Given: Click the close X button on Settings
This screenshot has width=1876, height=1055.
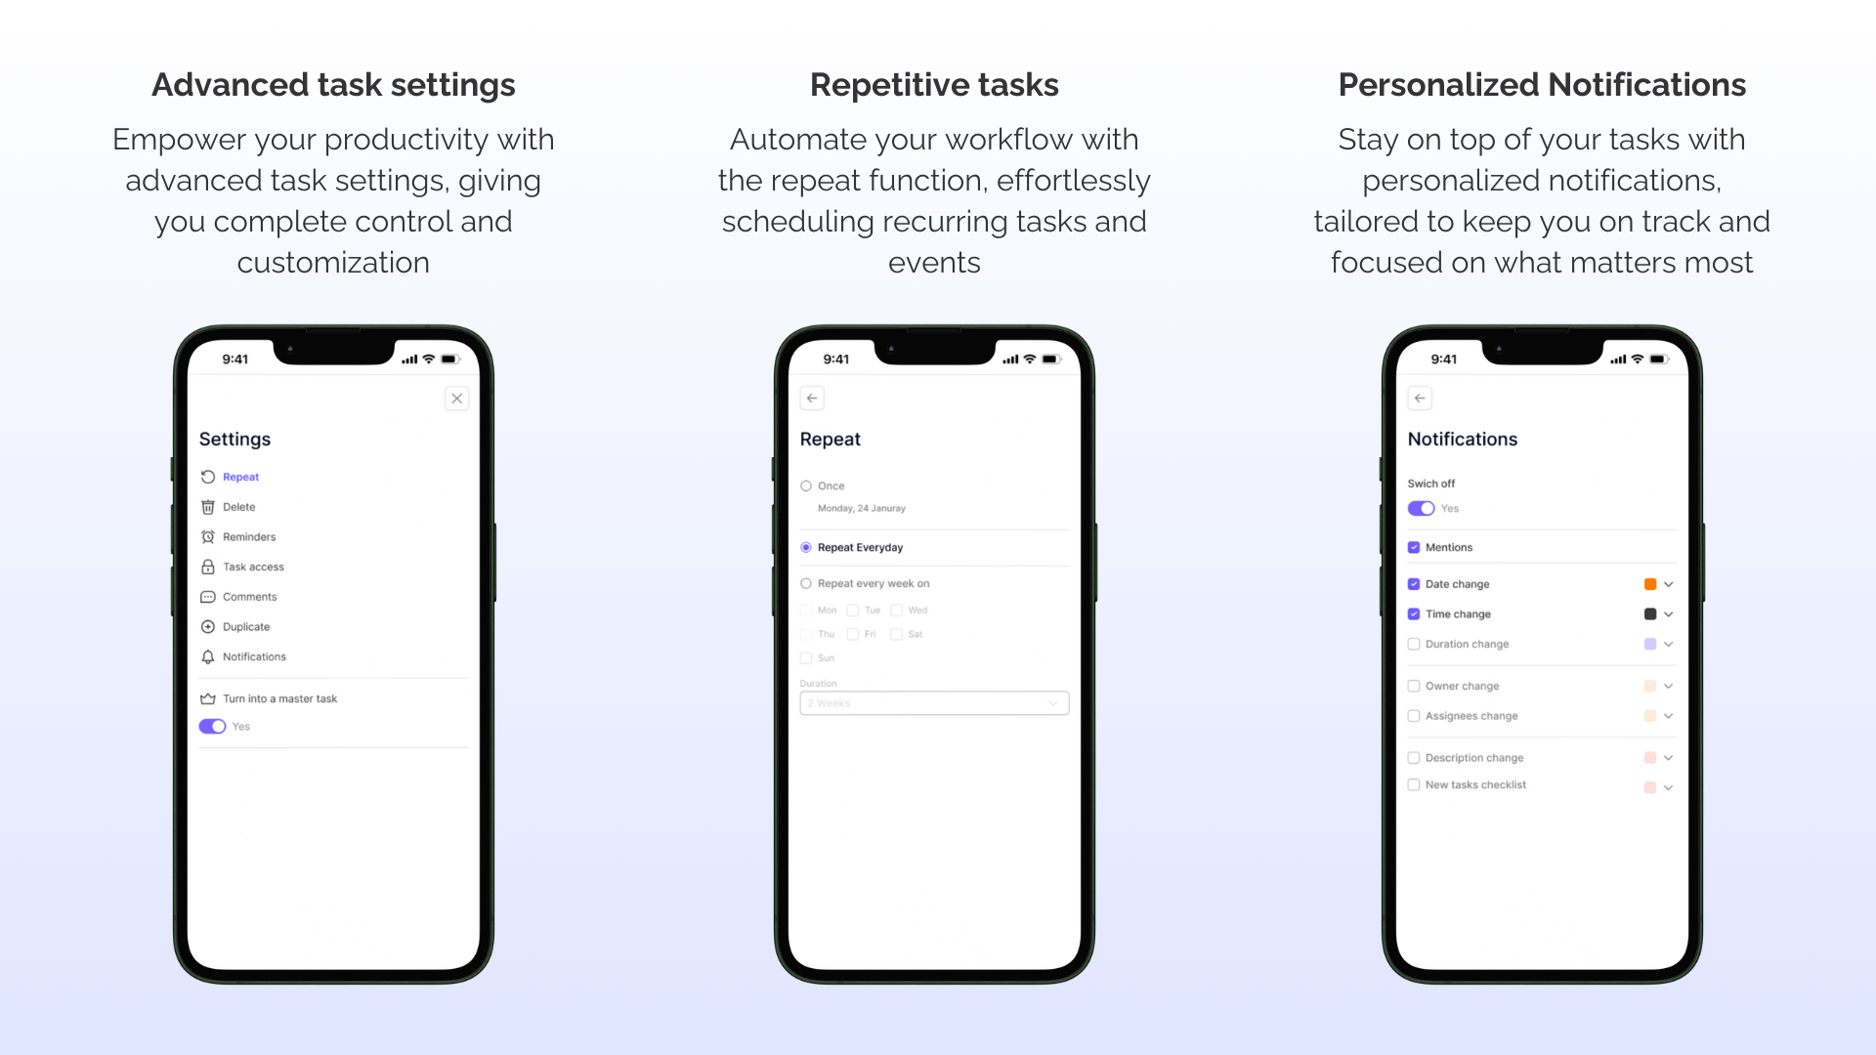Looking at the screenshot, I should 456,398.
